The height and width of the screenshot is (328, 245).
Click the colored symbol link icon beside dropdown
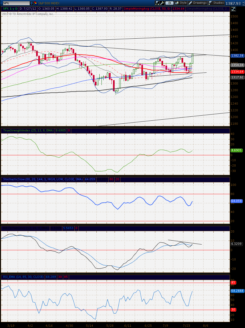(36, 3)
